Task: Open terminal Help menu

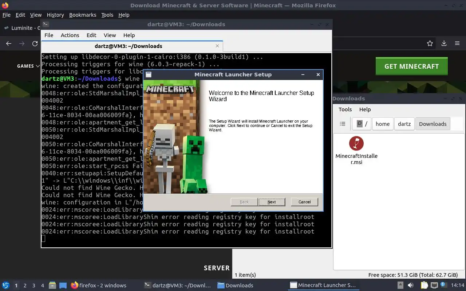Action: pyautogui.click(x=129, y=35)
